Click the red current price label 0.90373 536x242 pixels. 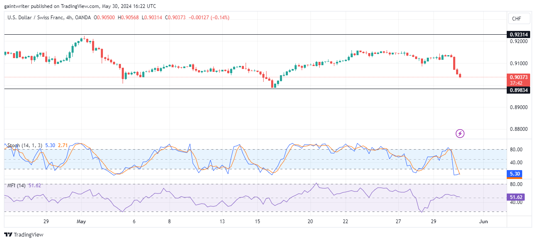pos(519,77)
